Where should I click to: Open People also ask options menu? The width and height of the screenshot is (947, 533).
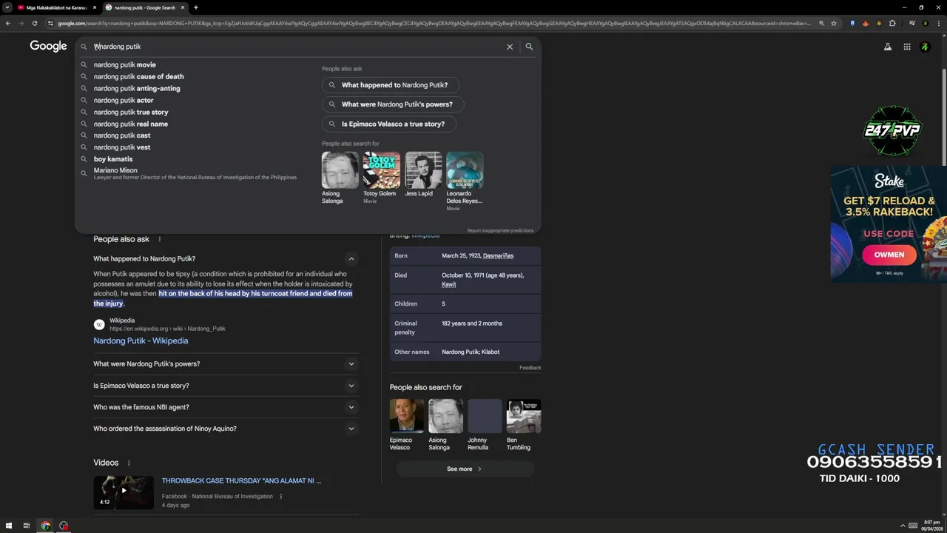pyautogui.click(x=159, y=239)
